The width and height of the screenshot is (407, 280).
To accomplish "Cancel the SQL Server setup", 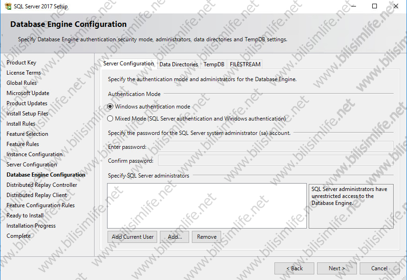I will [x=379, y=268].
